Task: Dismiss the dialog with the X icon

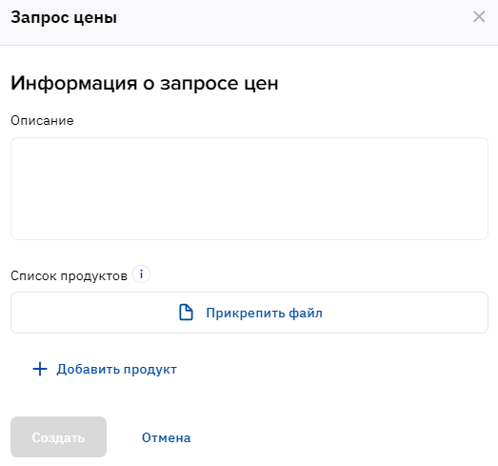Action: [479, 16]
